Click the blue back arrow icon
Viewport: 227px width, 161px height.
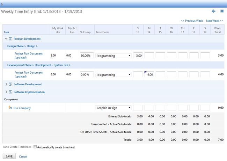point(213,11)
